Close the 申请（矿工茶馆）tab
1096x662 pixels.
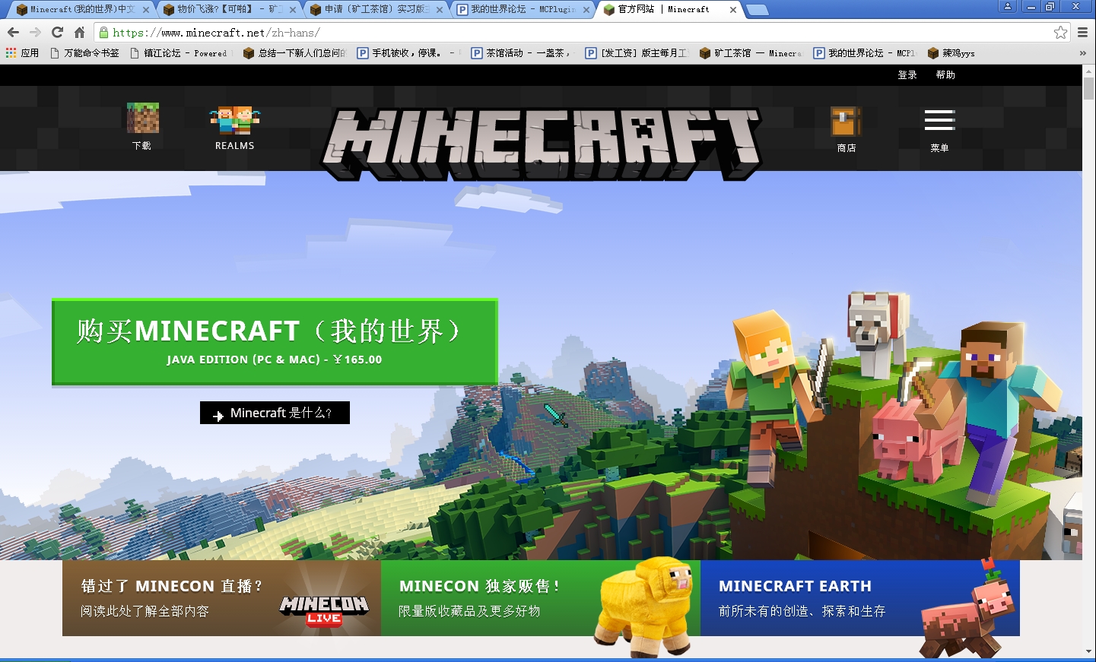click(x=440, y=10)
